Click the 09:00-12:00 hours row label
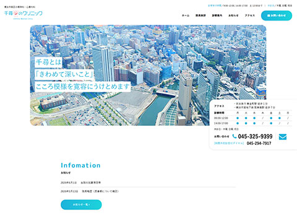 click(221, 118)
